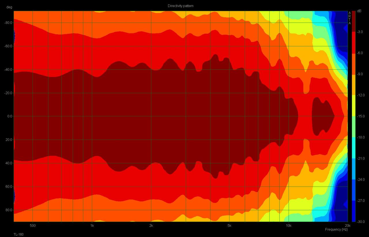Click the positive 20.0 degree axis label
The width and height of the screenshot is (369, 237).
coord(9,140)
